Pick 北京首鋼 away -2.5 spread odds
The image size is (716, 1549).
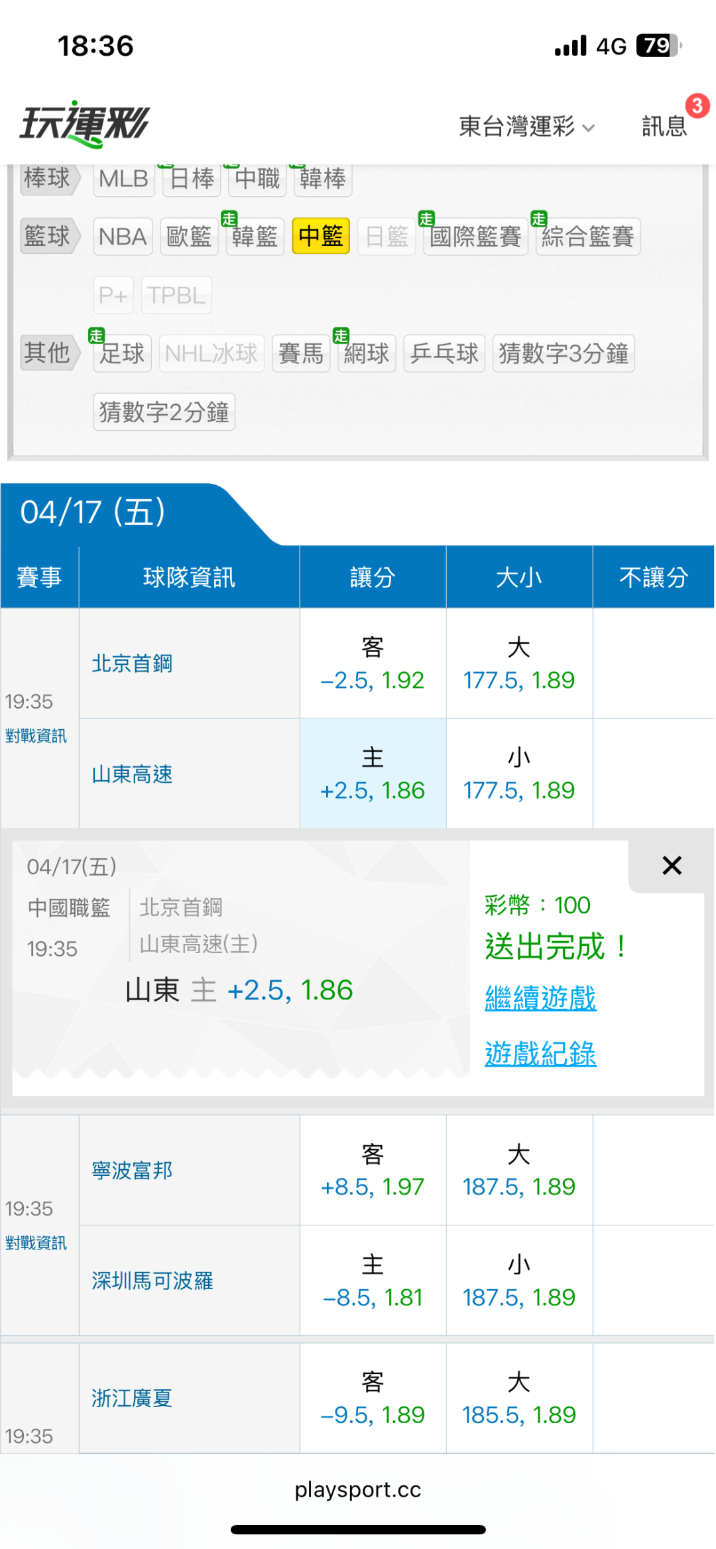point(373,663)
